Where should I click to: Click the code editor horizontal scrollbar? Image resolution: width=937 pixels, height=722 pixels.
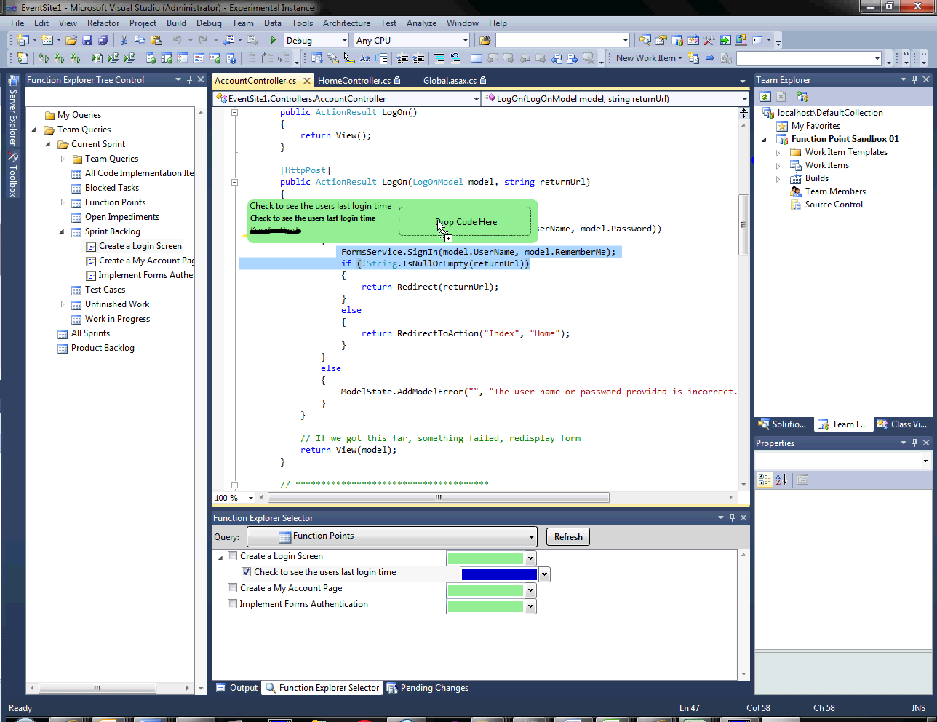coord(439,498)
